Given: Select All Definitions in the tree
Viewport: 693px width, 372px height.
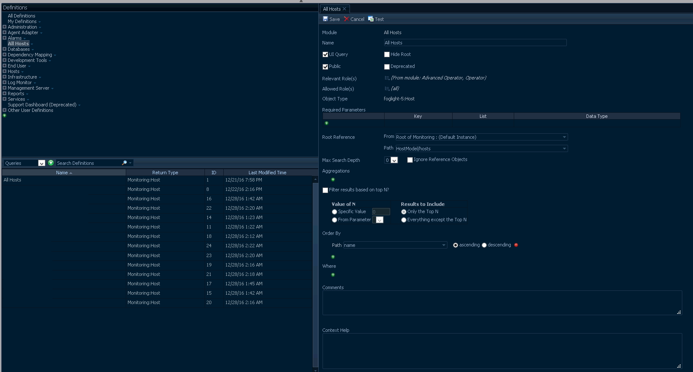Looking at the screenshot, I should point(21,16).
